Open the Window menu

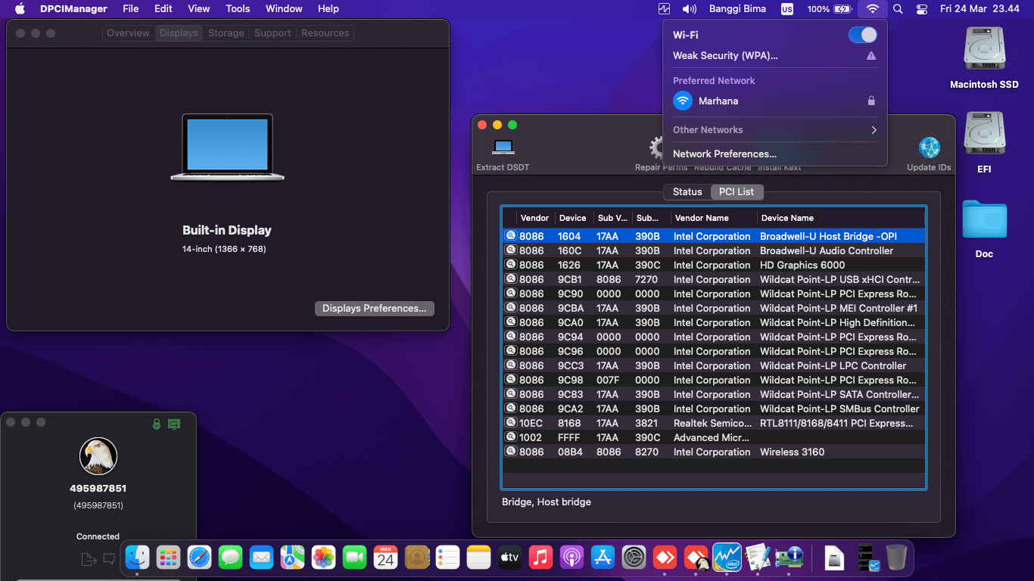click(x=284, y=9)
